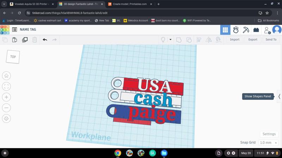Screen dimensions: 282x158
Task: Expand the shapes panel with the chevron
Action: [x=279, y=97]
